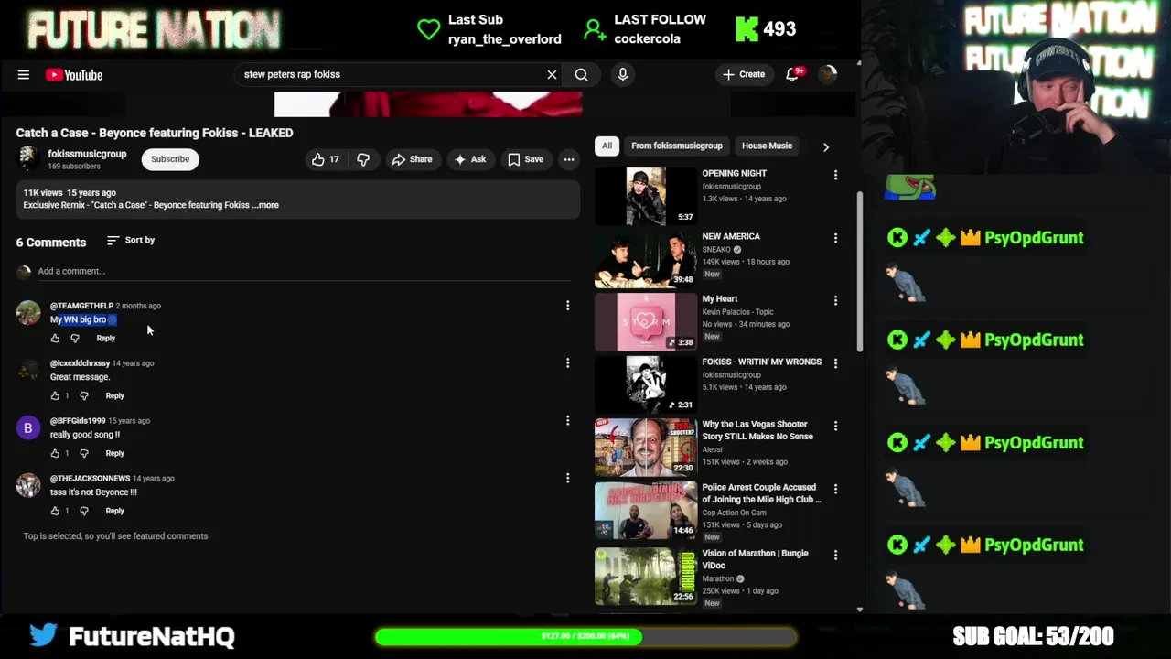This screenshot has height=659, width=1171.
Task: Go to the YouTube home logo
Action: tap(74, 75)
